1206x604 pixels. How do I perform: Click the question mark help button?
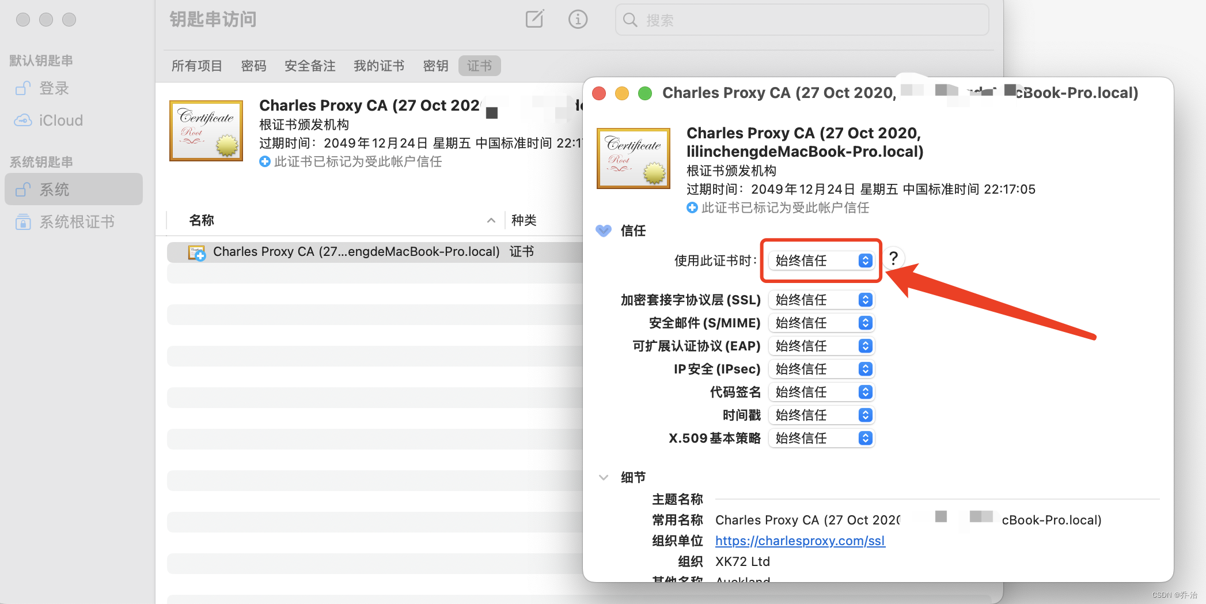893,258
